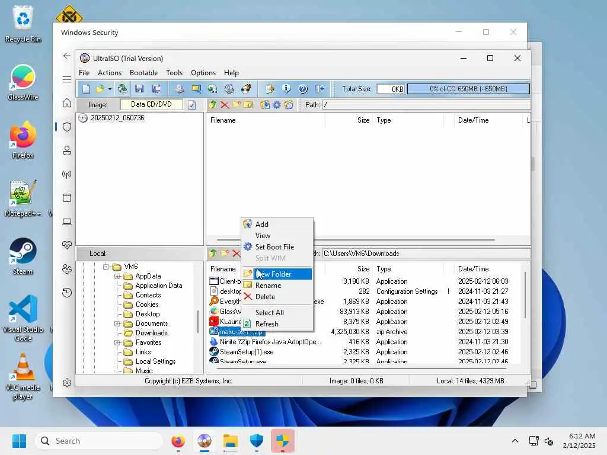Choose Select All from the context menu
Viewport: 607px width, 455px height.
(277, 313)
